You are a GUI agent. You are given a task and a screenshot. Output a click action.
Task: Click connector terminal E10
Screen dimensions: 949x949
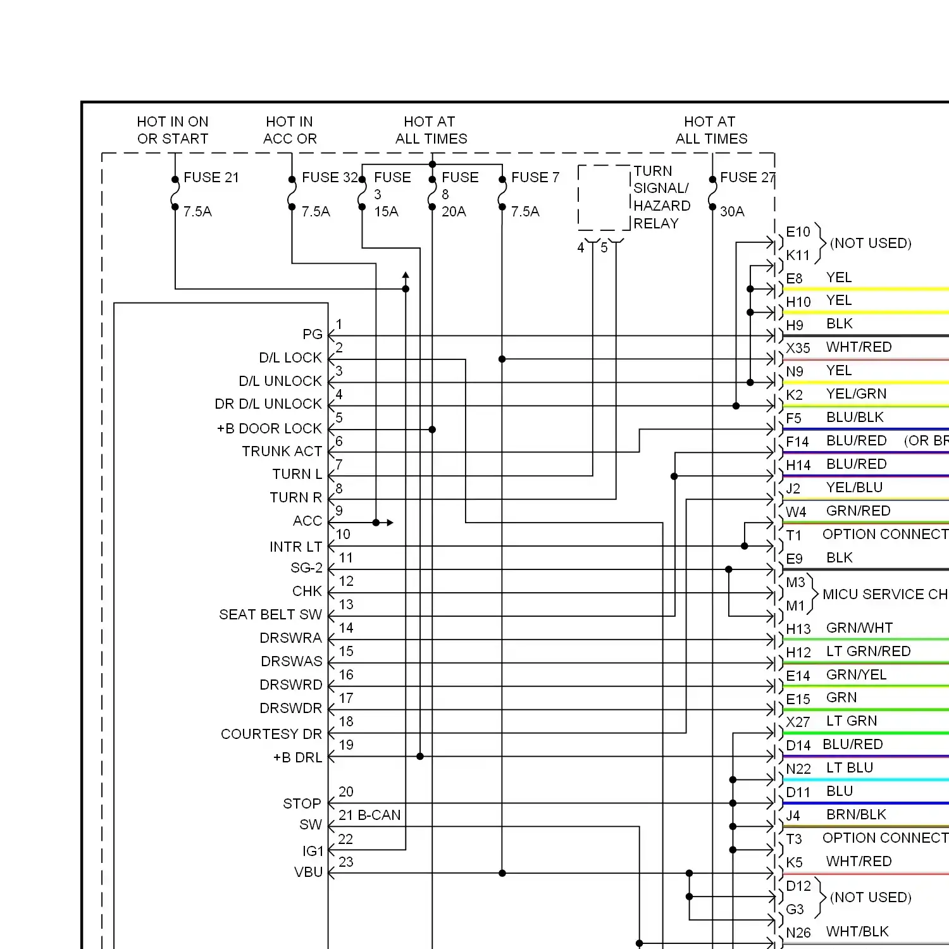[798, 232]
